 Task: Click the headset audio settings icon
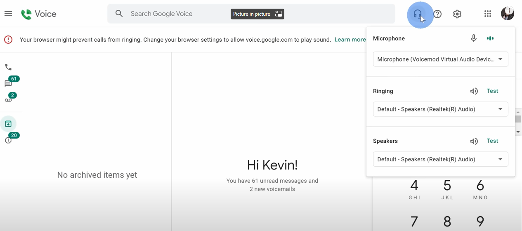click(418, 14)
